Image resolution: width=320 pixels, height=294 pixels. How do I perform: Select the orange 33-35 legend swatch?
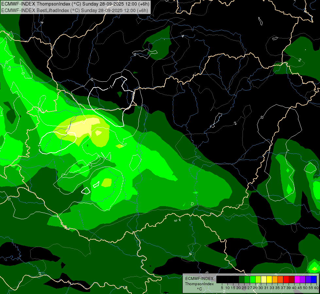click(275, 279)
